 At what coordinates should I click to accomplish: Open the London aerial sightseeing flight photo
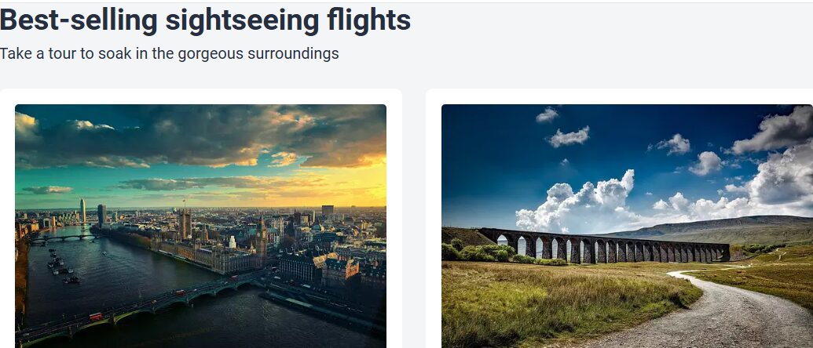click(x=200, y=226)
